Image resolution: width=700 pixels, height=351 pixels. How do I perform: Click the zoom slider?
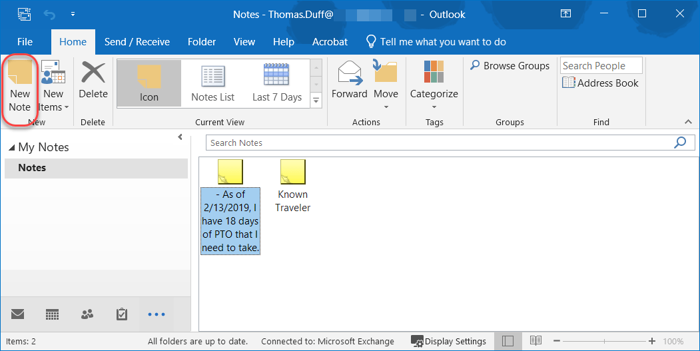click(605, 341)
